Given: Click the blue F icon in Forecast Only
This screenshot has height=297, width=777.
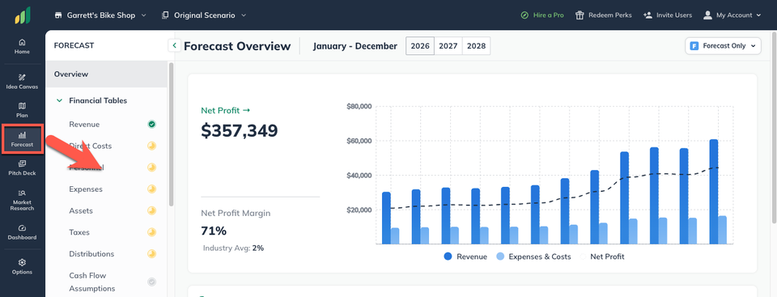Looking at the screenshot, I should coord(694,45).
